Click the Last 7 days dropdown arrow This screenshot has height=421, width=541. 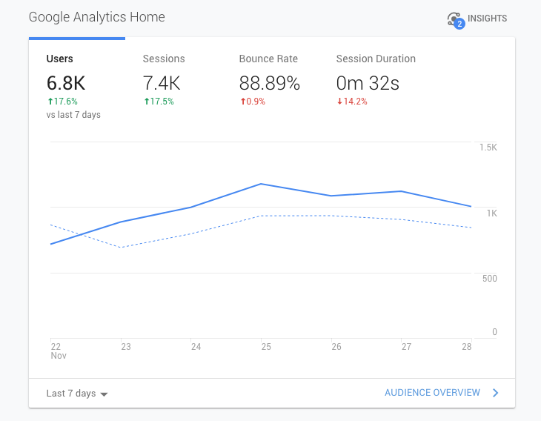104,394
